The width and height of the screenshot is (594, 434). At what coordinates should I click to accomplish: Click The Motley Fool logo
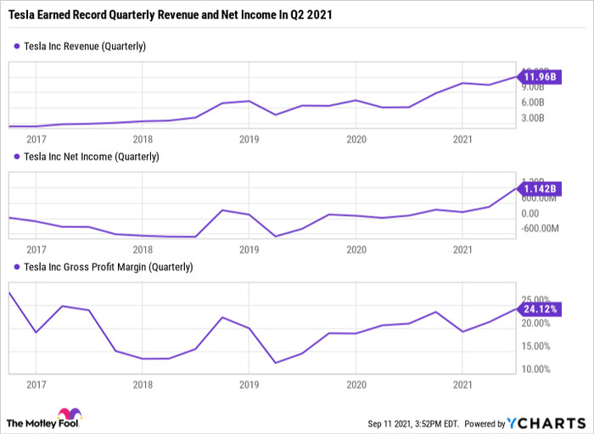(44, 419)
